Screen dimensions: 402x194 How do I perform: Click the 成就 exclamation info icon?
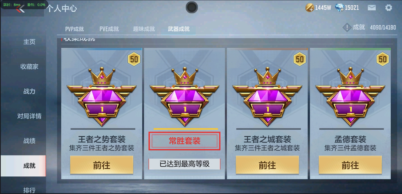[x=347, y=27]
